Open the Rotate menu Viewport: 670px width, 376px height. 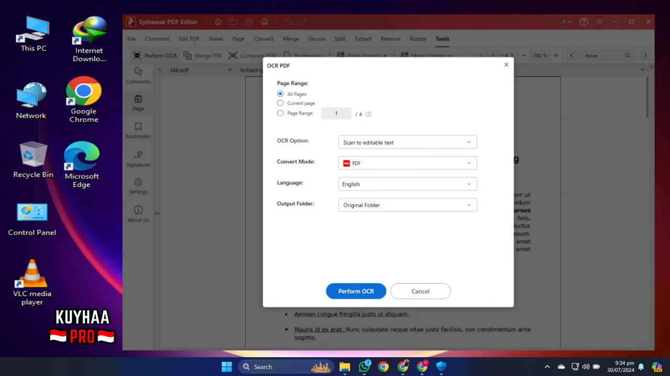[418, 39]
